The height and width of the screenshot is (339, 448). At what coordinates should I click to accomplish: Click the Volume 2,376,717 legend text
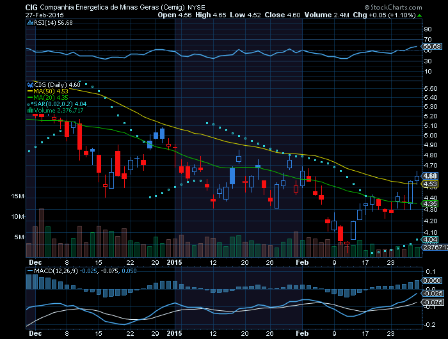[x=59, y=110]
